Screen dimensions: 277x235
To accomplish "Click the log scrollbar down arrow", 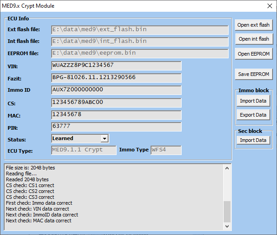I will [x=227, y=226].
